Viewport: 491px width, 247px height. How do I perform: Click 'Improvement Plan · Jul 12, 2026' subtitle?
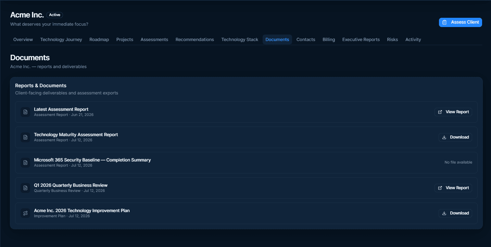point(62,216)
